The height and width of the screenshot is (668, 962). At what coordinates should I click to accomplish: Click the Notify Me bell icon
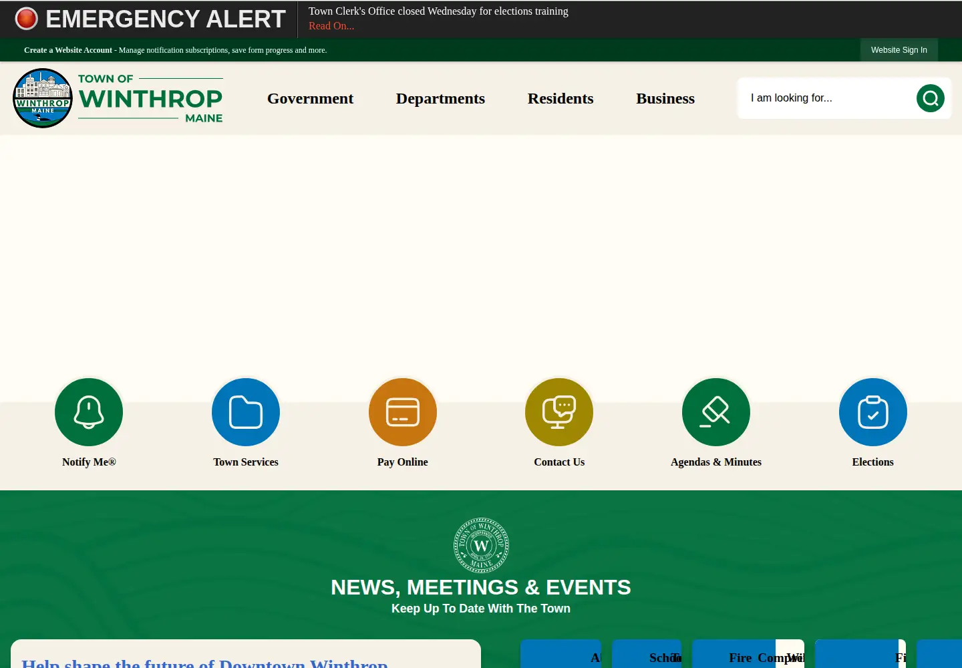(89, 412)
